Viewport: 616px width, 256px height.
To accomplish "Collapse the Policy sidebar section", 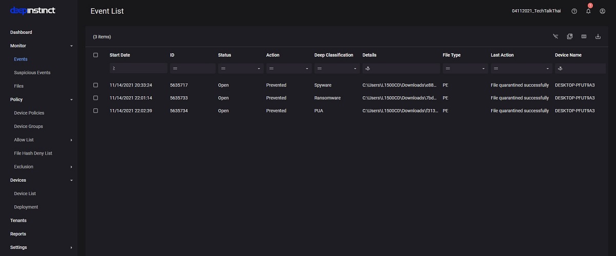I will point(71,99).
